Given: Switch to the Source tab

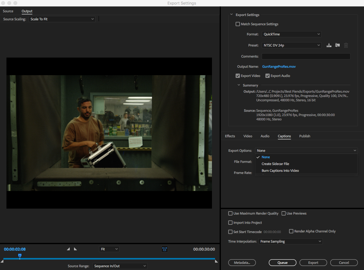Looking at the screenshot, I should coord(8,11).
